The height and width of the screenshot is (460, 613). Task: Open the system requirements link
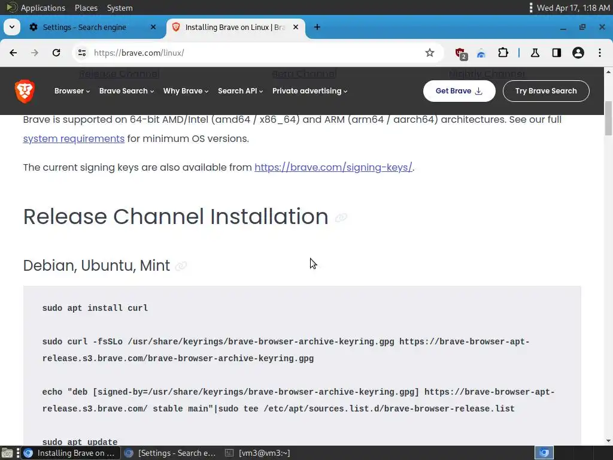(74, 138)
